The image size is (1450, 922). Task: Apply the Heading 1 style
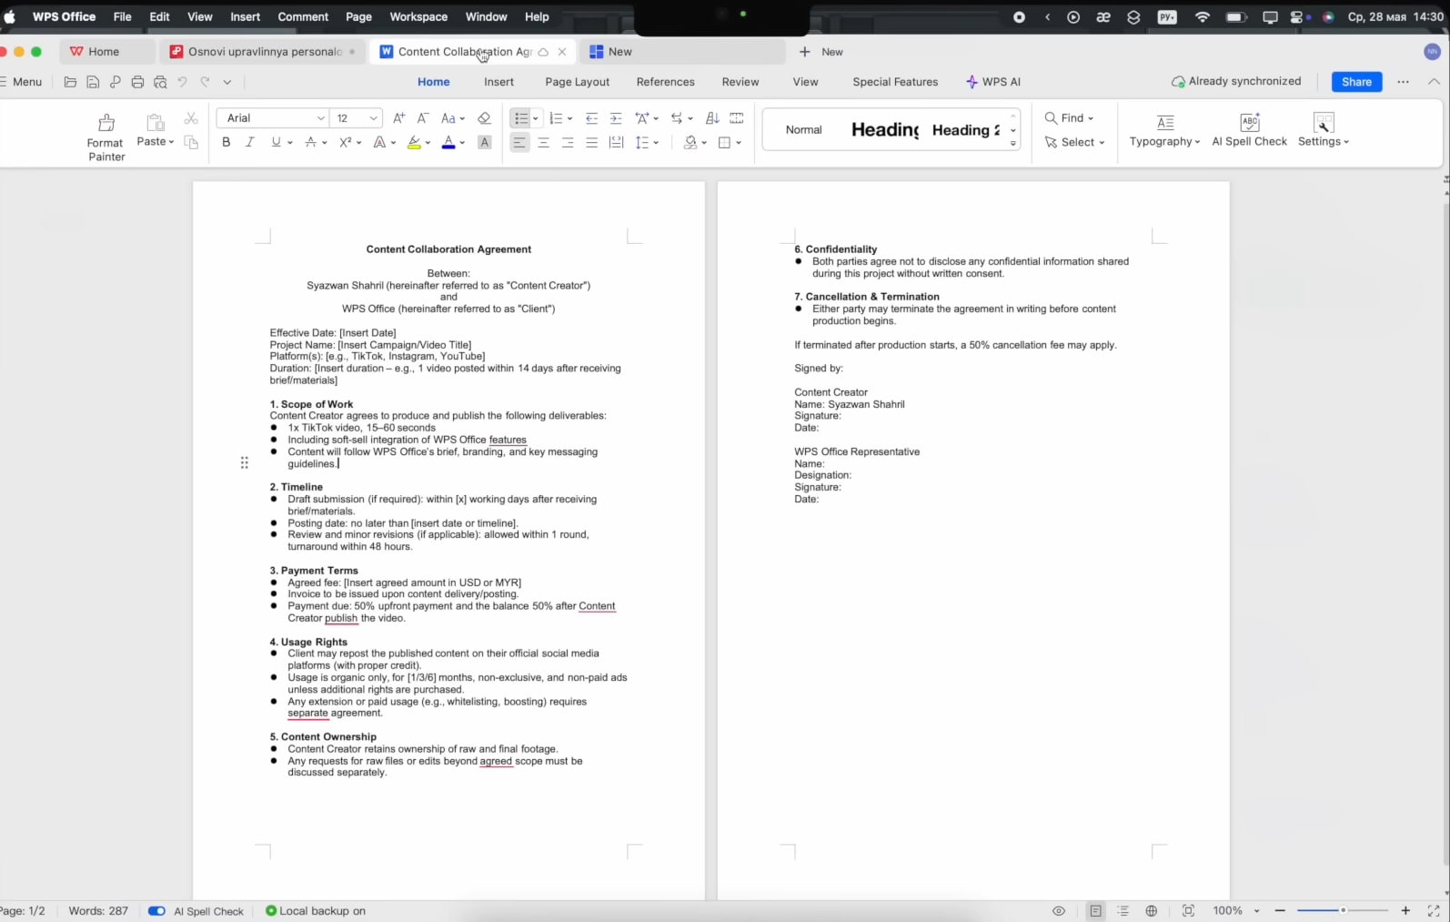(885, 129)
